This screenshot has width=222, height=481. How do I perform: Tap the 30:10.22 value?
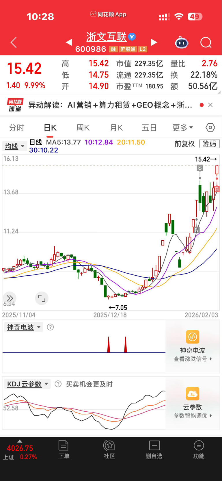pos(44,150)
